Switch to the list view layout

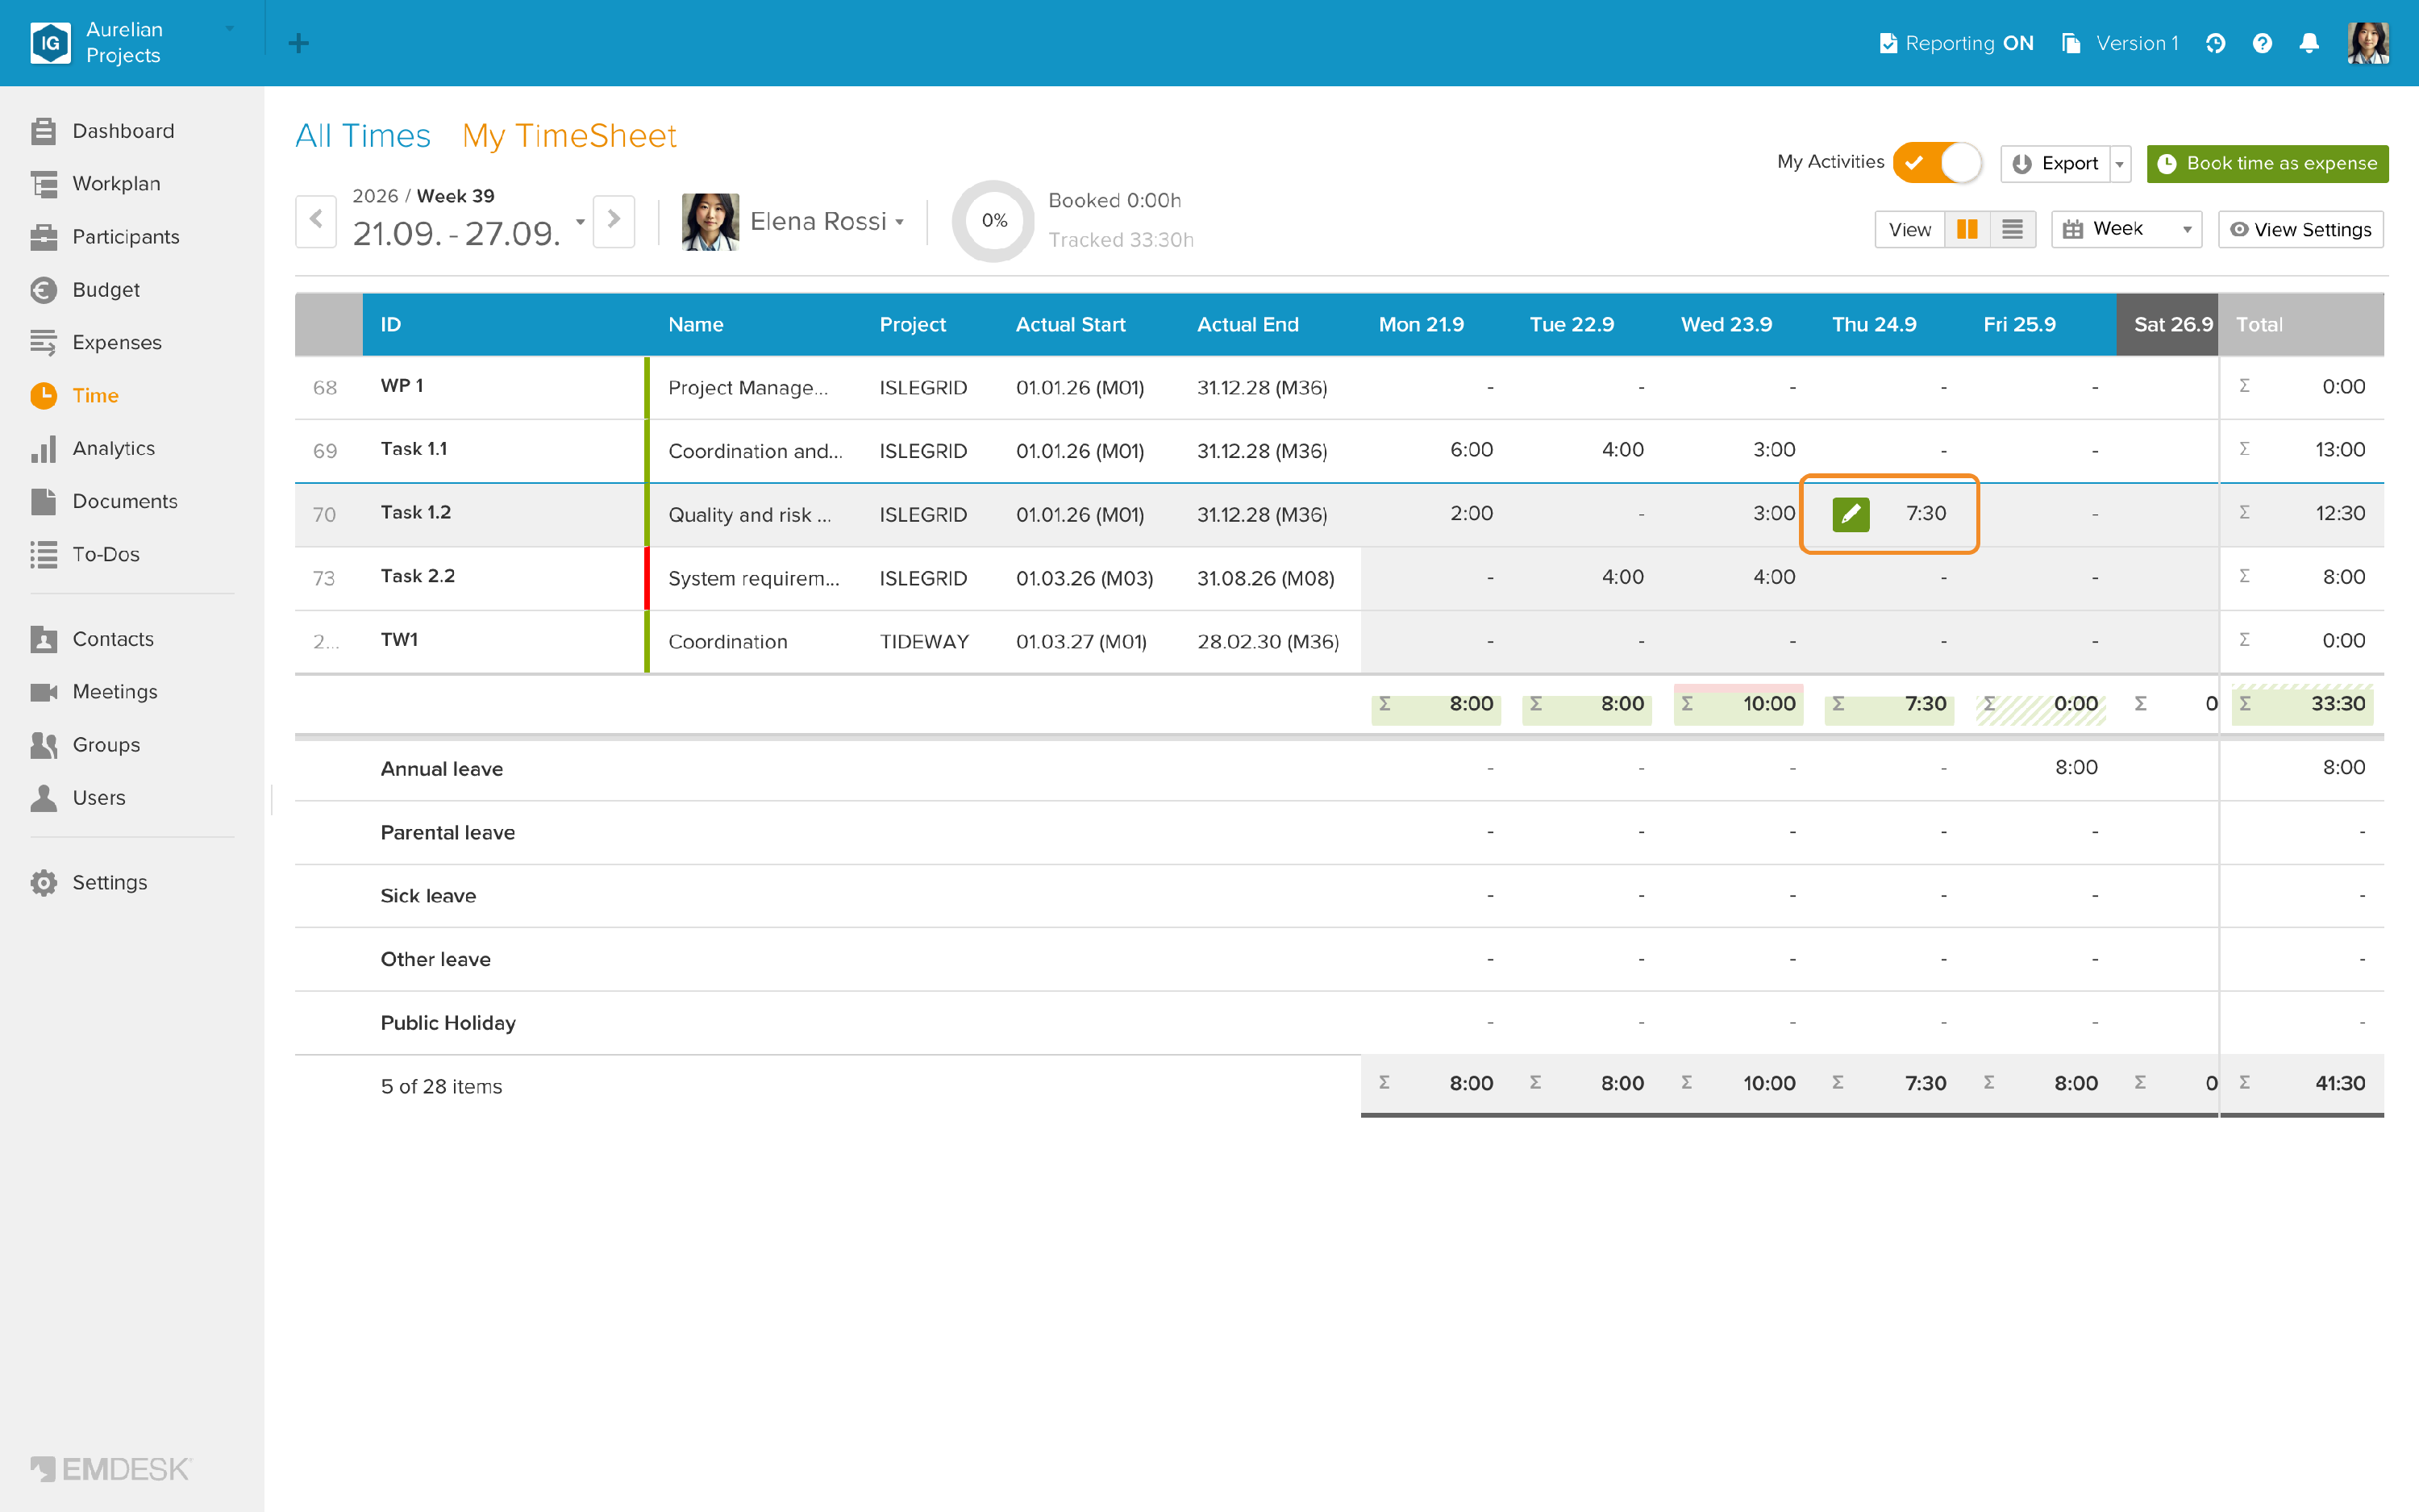tap(2012, 230)
